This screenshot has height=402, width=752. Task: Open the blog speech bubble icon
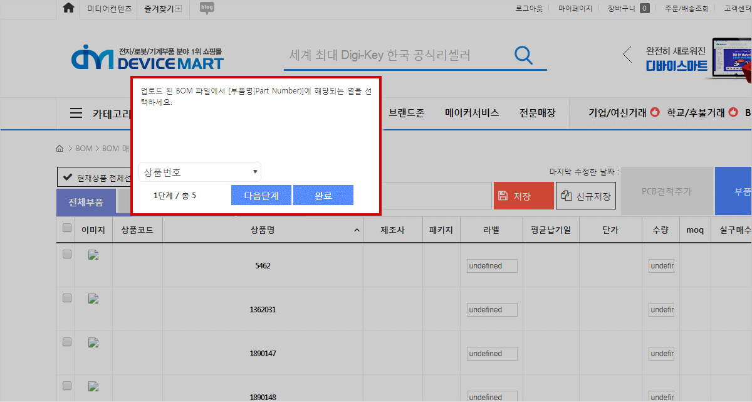[x=207, y=8]
